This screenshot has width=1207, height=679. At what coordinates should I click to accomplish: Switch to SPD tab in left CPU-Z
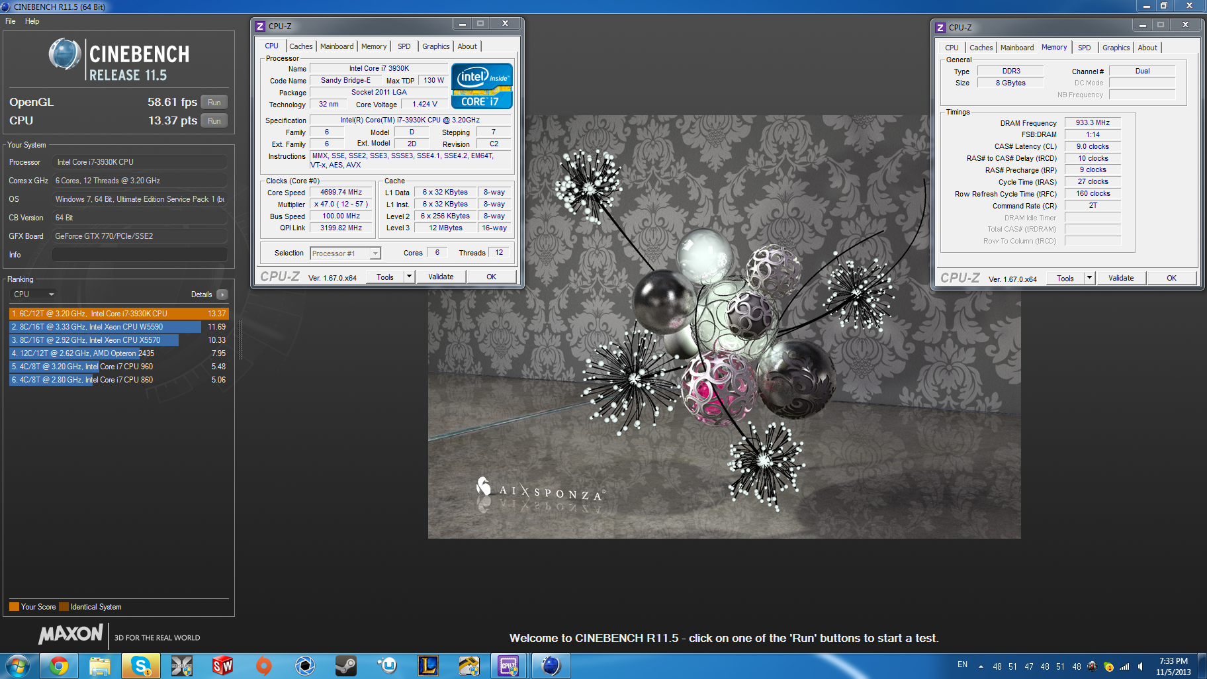(x=404, y=46)
